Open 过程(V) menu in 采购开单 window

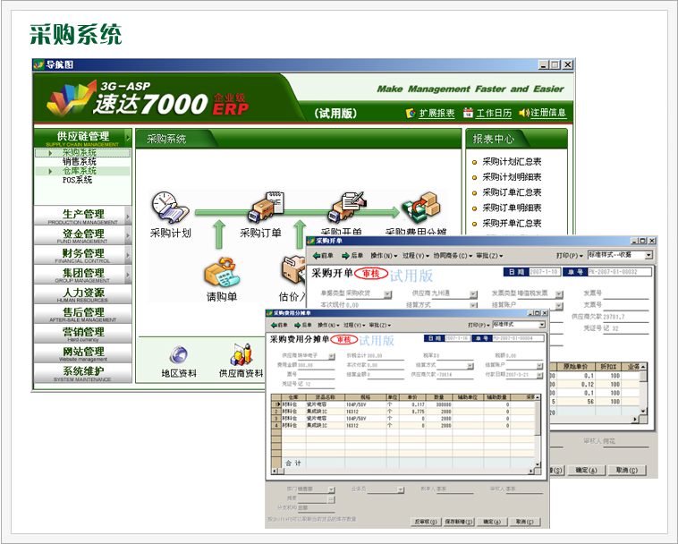point(416,256)
